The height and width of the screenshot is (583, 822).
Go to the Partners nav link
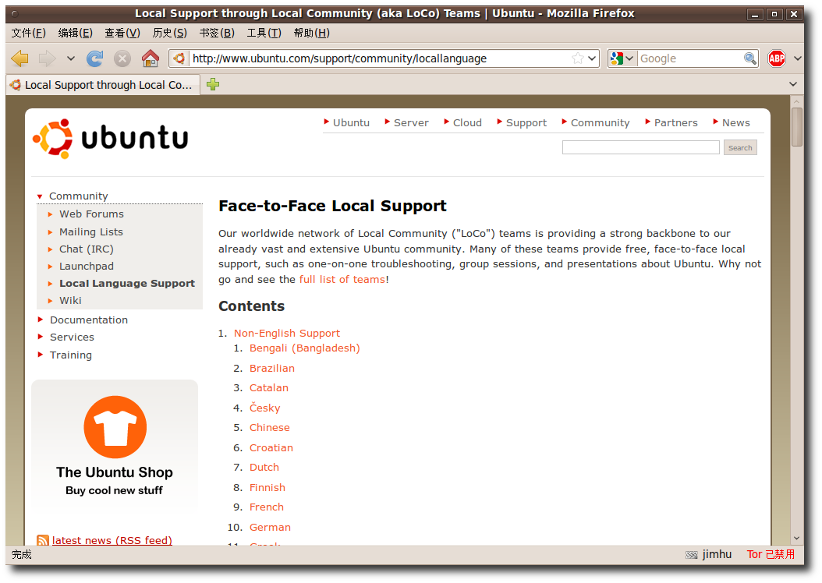click(x=675, y=122)
